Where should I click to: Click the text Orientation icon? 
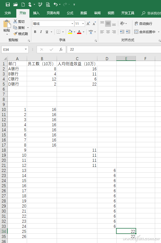[122, 24]
